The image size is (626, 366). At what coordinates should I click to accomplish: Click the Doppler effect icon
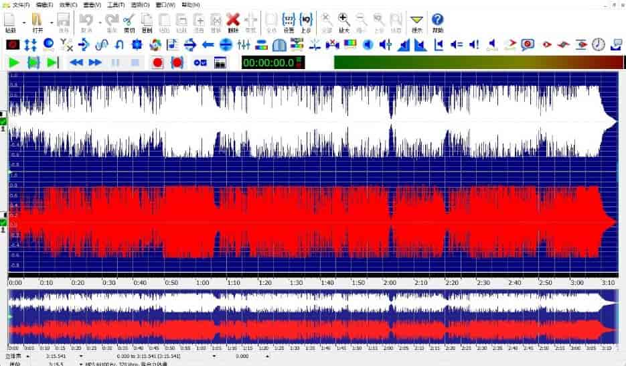click(49, 44)
